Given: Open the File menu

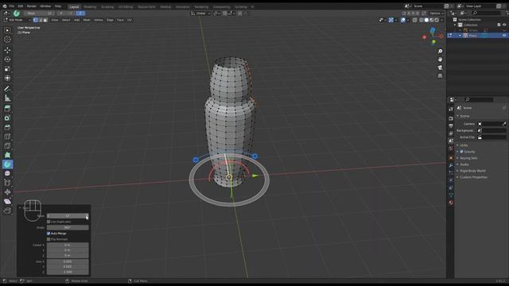Looking at the screenshot, I should click(12, 6).
